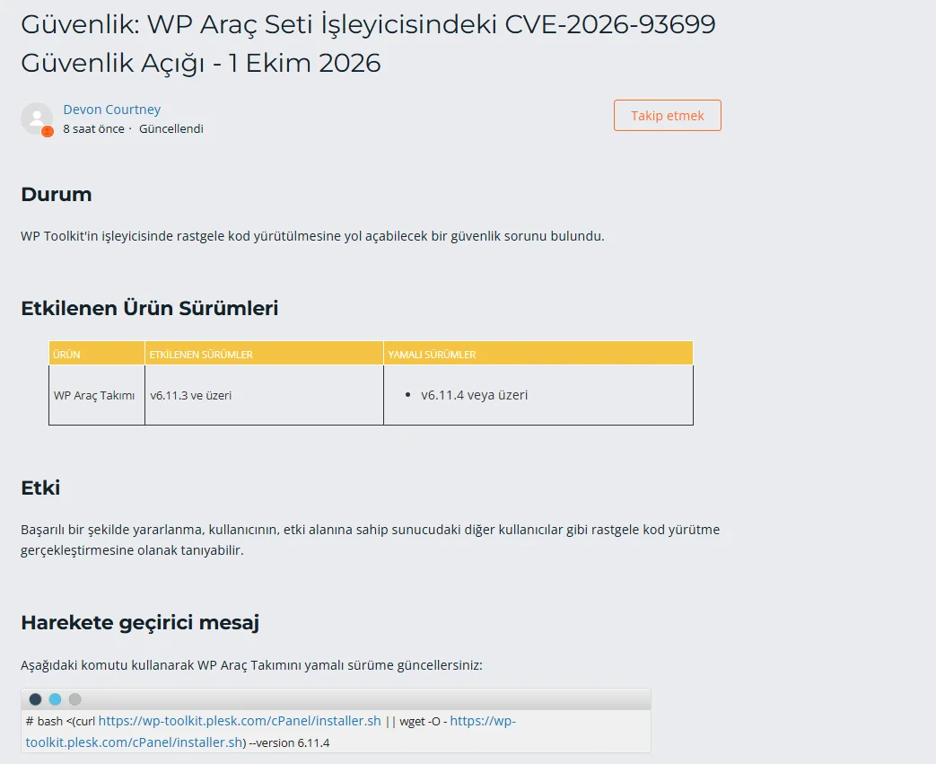Open the second wget installer link
The image size is (936, 764).
tap(270, 732)
